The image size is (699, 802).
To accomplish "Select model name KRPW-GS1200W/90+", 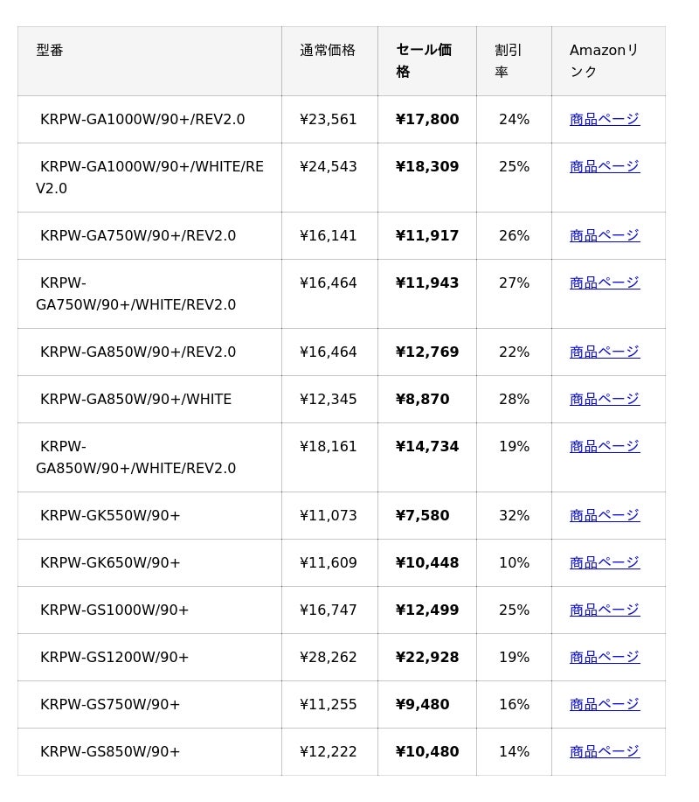I will coord(114,657).
